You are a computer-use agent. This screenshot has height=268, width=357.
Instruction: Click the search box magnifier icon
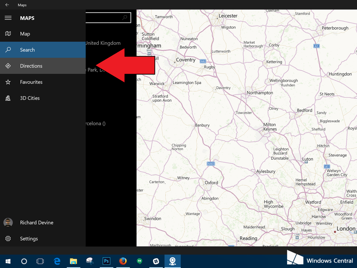click(x=125, y=18)
